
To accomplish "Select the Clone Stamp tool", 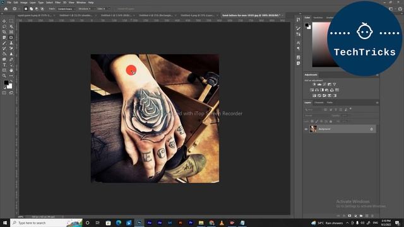I will pyautogui.click(x=11, y=43).
